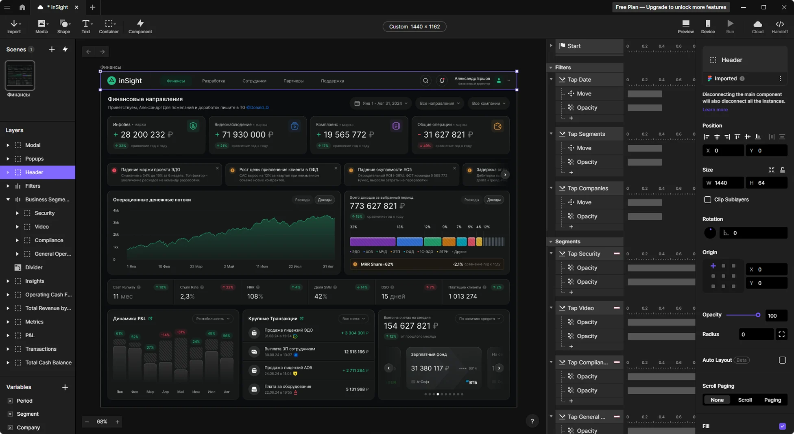Open the Cloud sync menu
Screen dimensions: 794x434
757,26
